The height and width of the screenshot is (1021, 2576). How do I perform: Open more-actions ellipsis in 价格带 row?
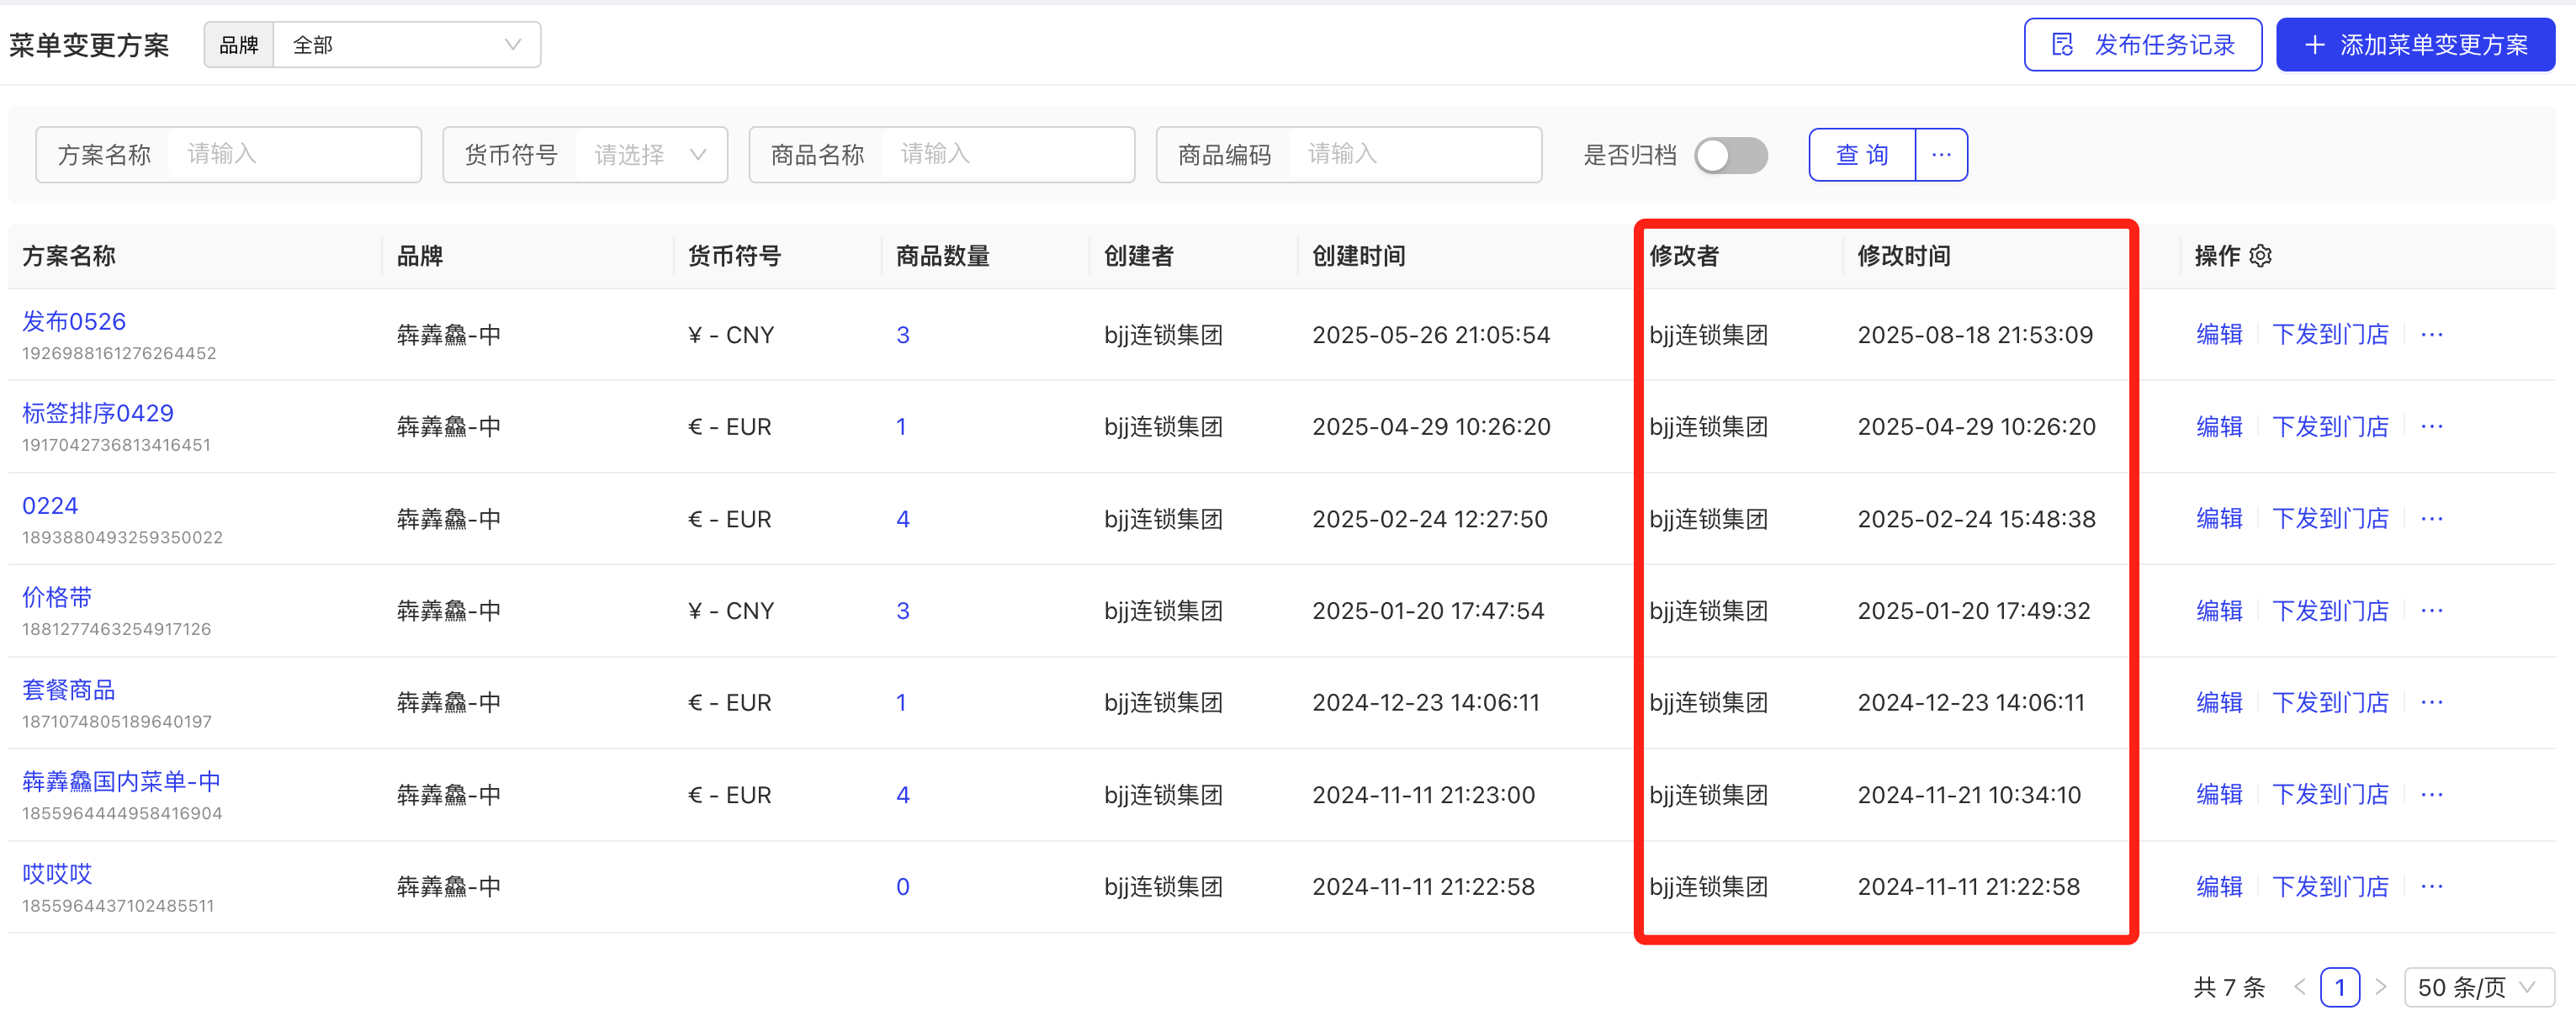coord(2431,611)
